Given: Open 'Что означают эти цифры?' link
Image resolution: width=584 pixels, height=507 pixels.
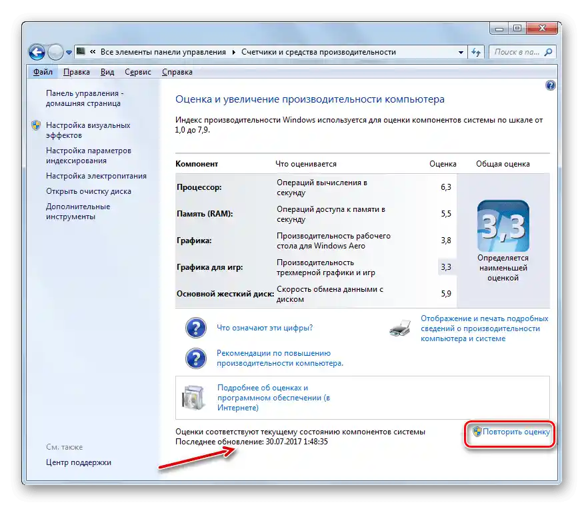Looking at the screenshot, I should 265,328.
